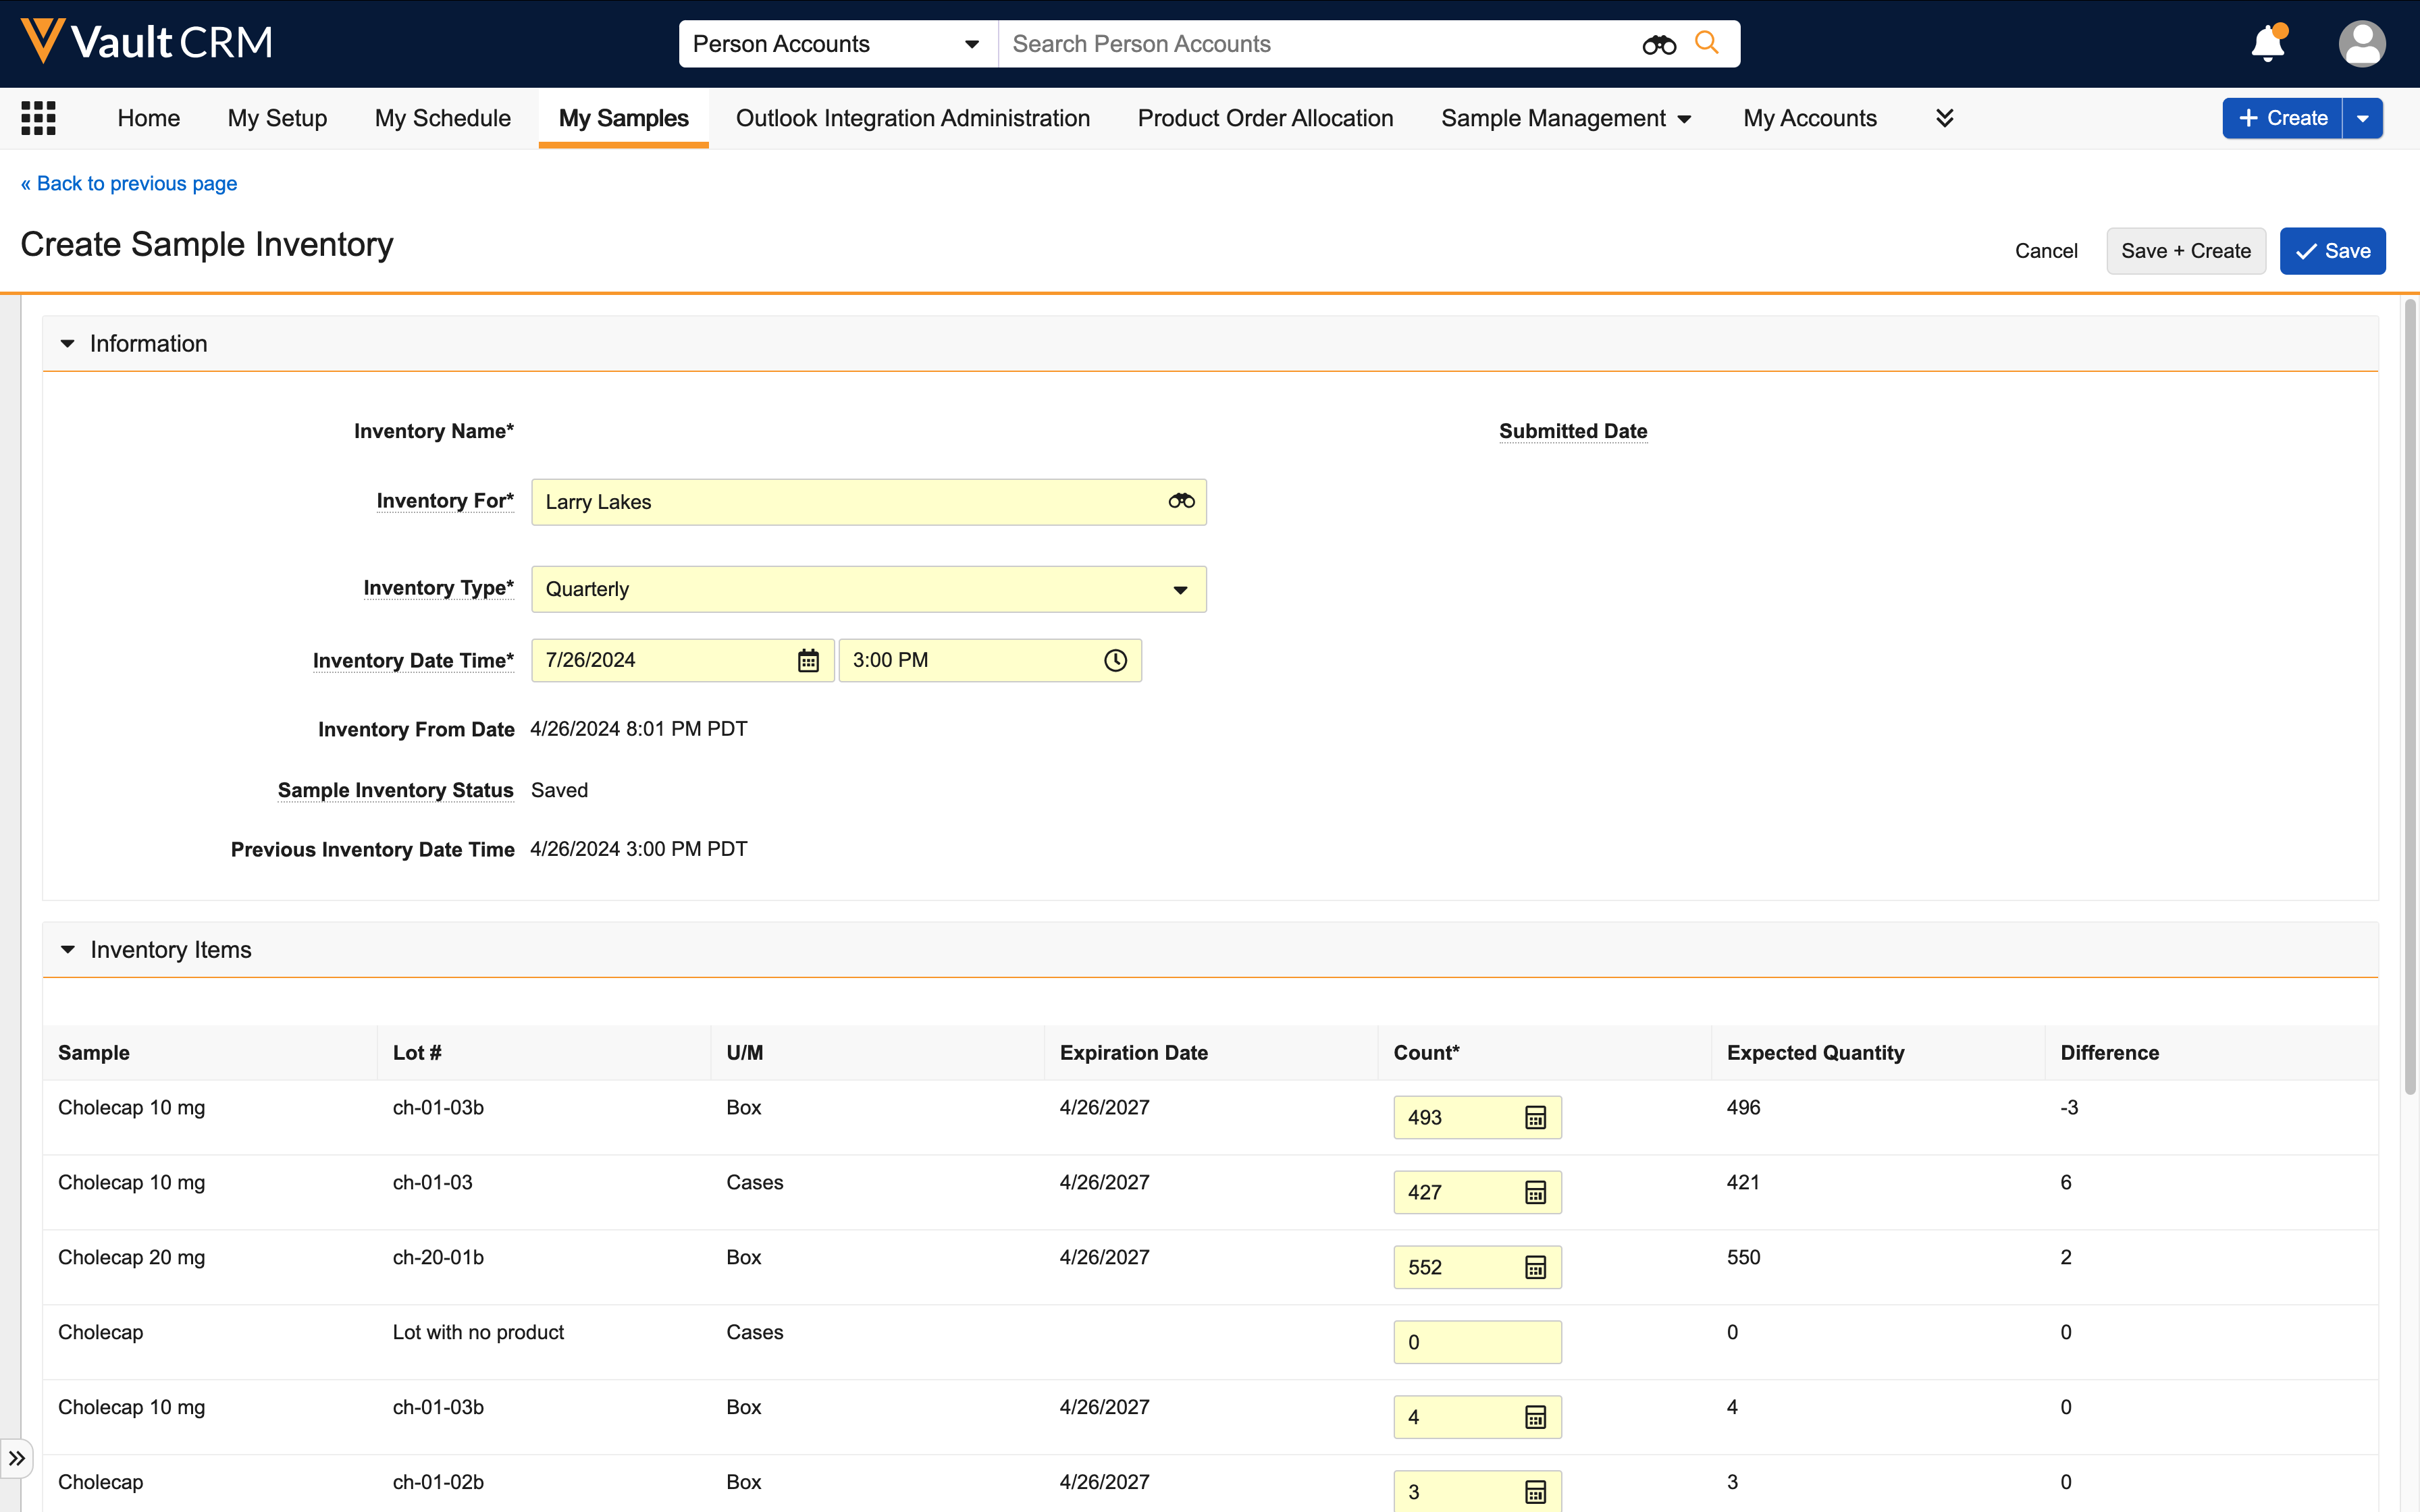Open the user profile avatar
The width and height of the screenshot is (2420, 1512).
(x=2361, y=44)
